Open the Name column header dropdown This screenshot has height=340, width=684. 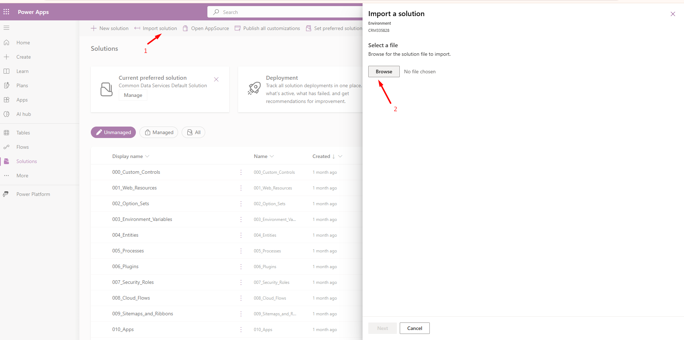(x=272, y=156)
